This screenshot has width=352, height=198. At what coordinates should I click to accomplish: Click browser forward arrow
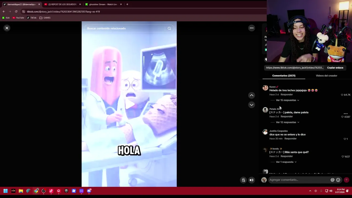10,12
